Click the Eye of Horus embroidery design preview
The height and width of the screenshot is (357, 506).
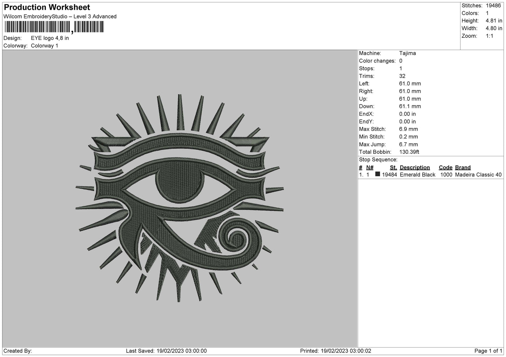pyautogui.click(x=180, y=198)
